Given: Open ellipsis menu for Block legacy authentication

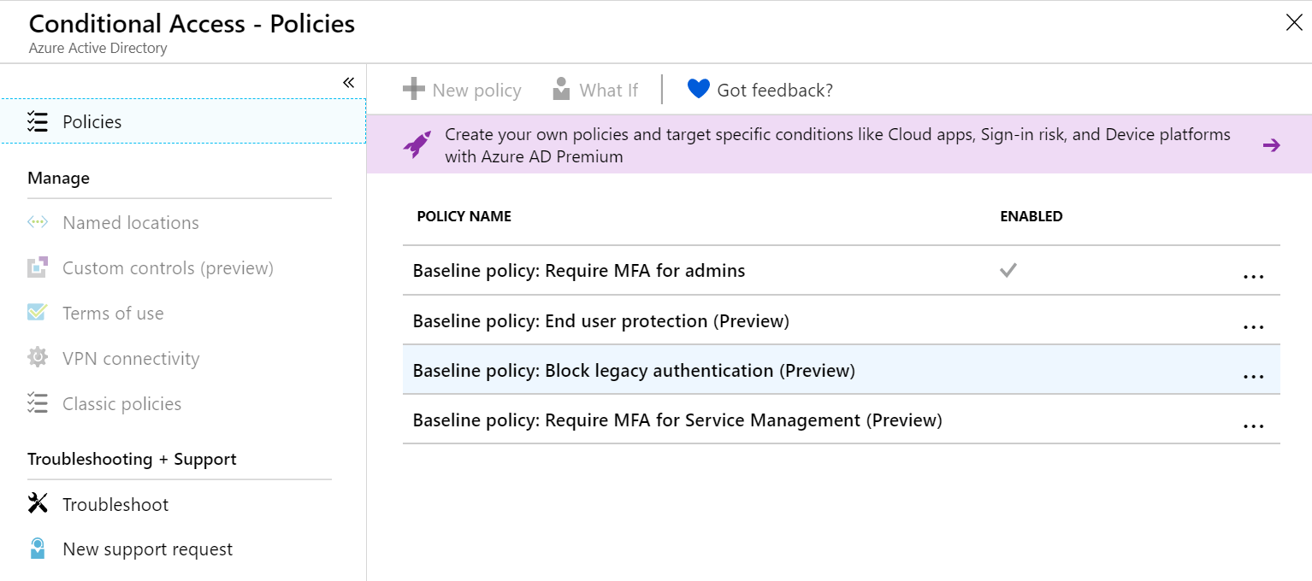Looking at the screenshot, I should click(x=1253, y=377).
